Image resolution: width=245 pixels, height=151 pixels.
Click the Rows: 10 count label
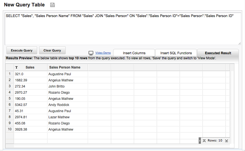(x=215, y=141)
